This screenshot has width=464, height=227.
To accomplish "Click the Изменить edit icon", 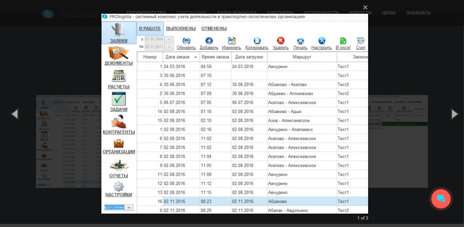I will click(232, 41).
